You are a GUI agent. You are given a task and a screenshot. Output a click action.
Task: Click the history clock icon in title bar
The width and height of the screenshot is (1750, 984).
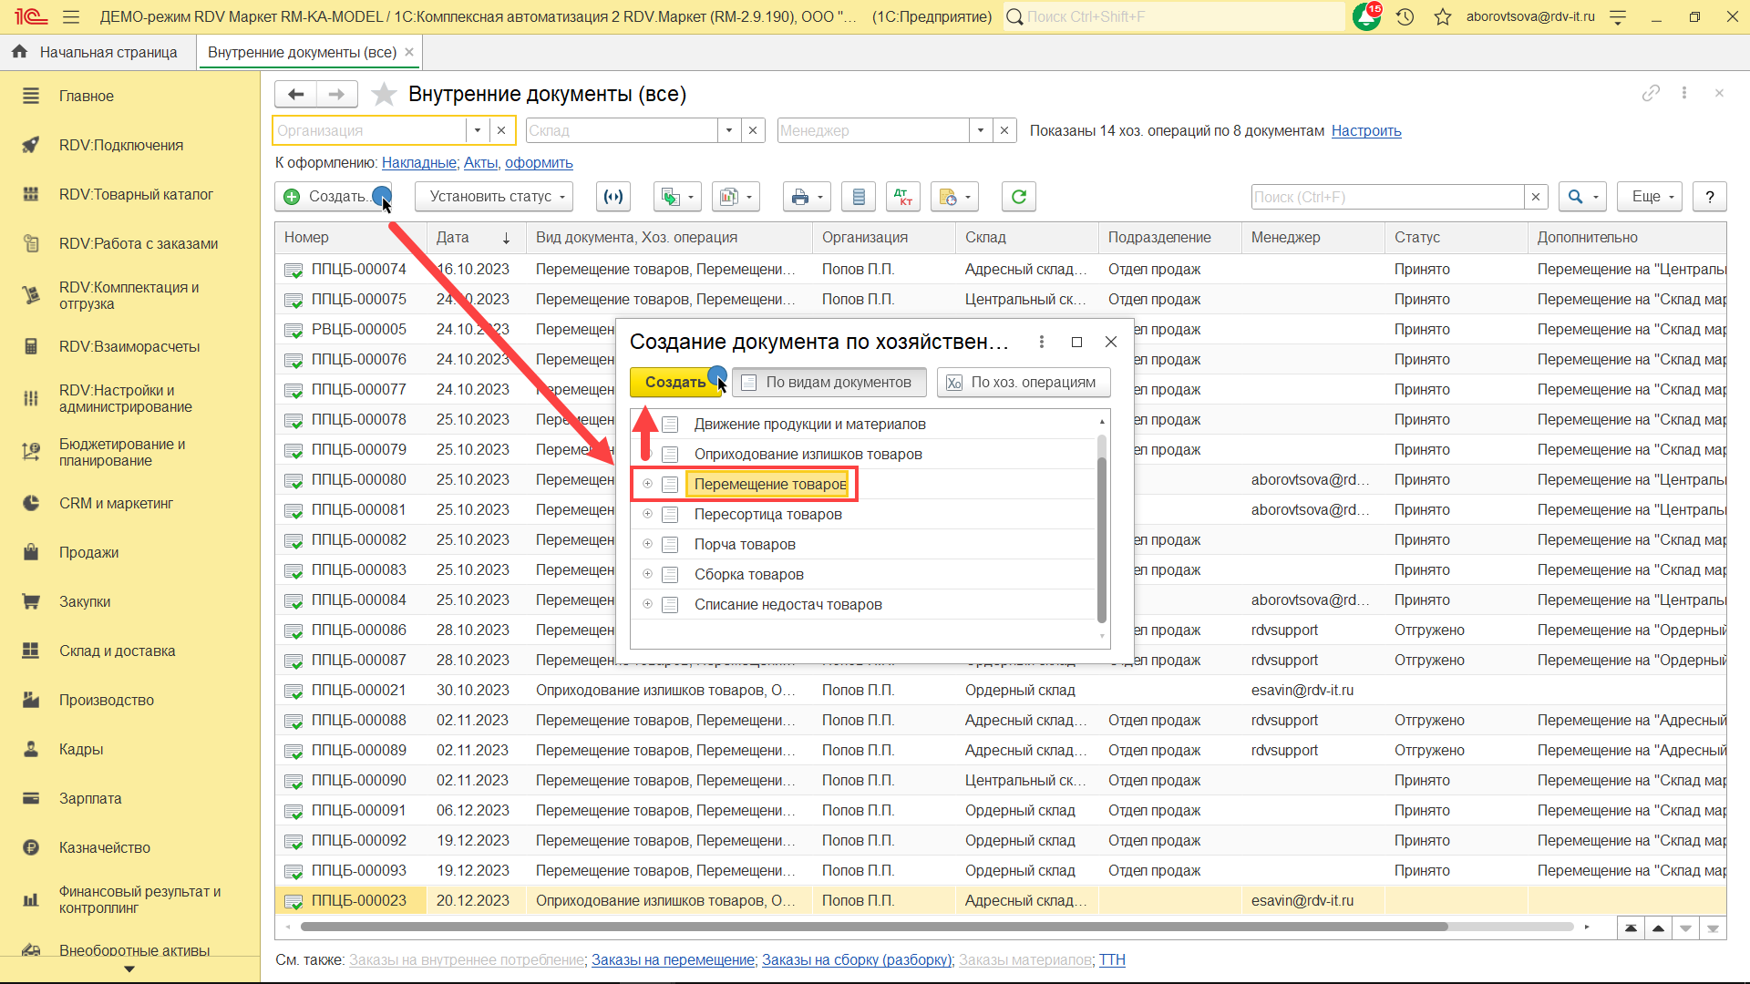[1405, 16]
